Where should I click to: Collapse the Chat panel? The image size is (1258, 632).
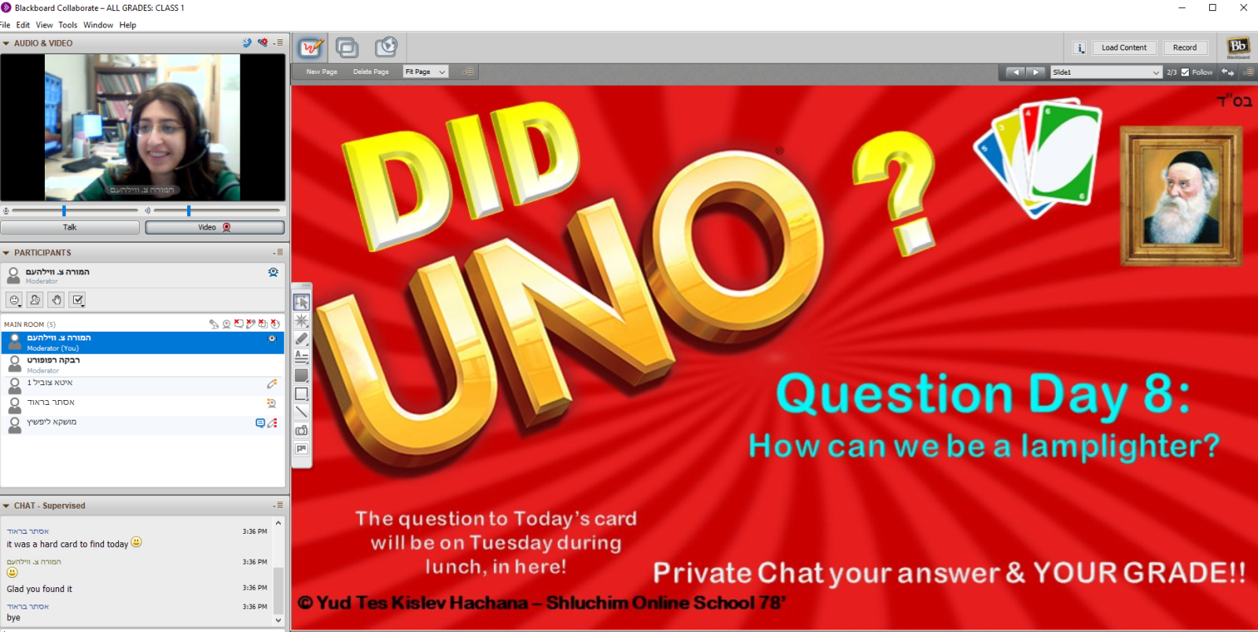(x=6, y=506)
